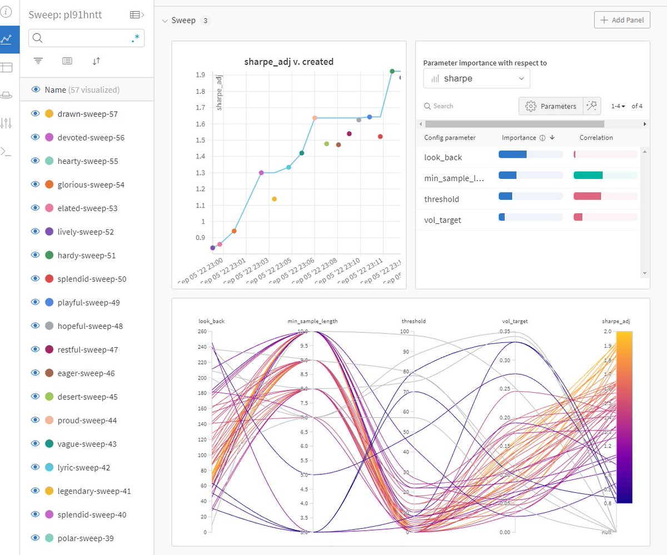
Task: Click the Importance sort arrow
Action: pyautogui.click(x=552, y=138)
